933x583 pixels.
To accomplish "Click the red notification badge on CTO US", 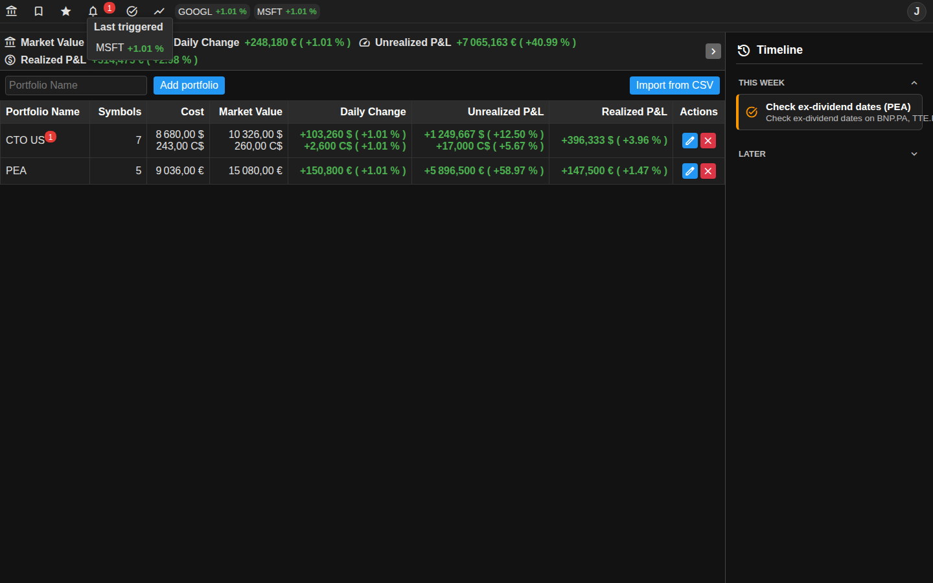I will click(51, 137).
